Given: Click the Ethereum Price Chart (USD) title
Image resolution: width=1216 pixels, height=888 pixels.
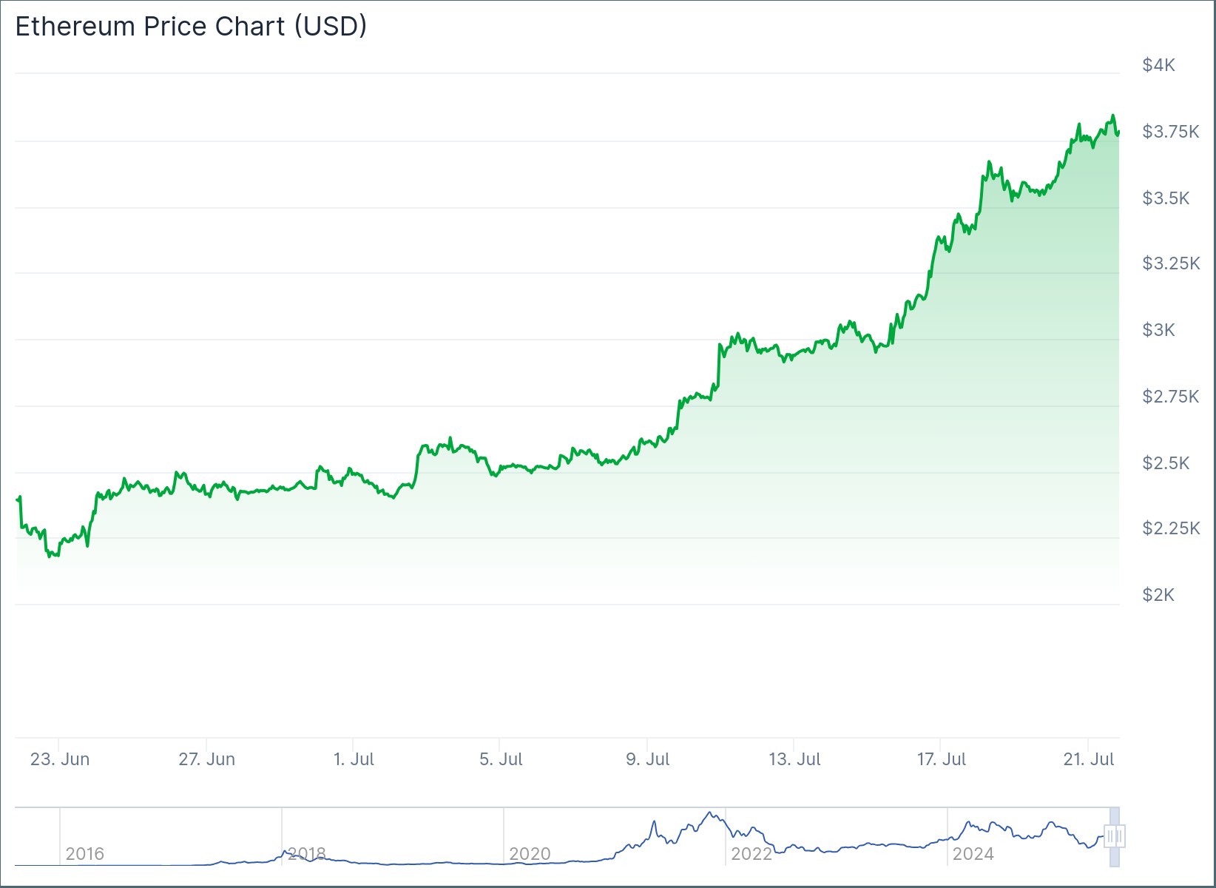Looking at the screenshot, I should point(191,26).
